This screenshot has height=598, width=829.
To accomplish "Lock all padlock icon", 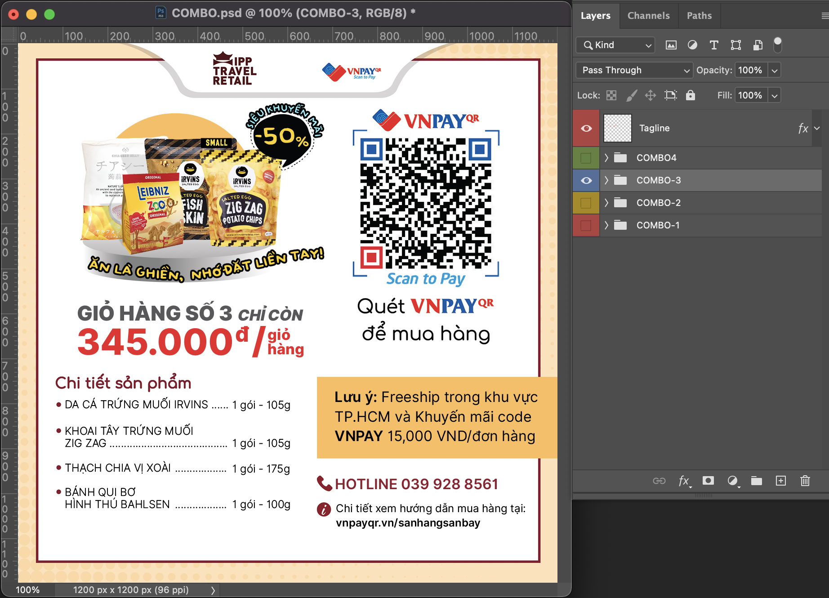I will (x=690, y=95).
